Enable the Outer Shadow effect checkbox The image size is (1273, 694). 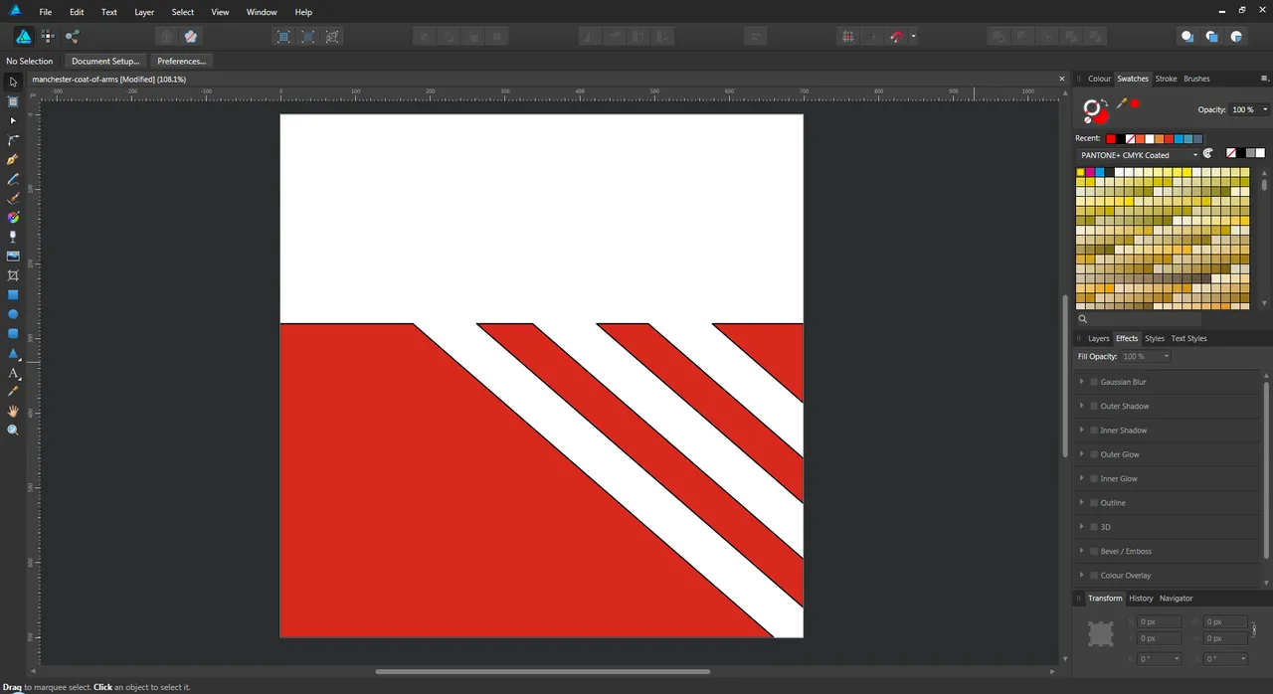(x=1094, y=406)
